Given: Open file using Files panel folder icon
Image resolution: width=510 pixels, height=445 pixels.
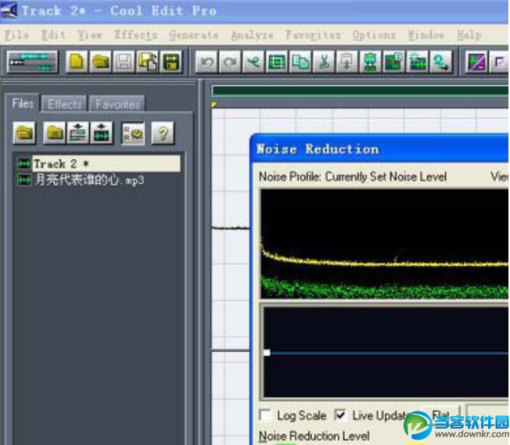Looking at the screenshot, I should [x=25, y=133].
